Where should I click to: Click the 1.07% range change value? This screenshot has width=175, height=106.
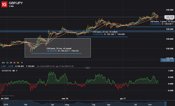pyautogui.click(x=10, y=66)
